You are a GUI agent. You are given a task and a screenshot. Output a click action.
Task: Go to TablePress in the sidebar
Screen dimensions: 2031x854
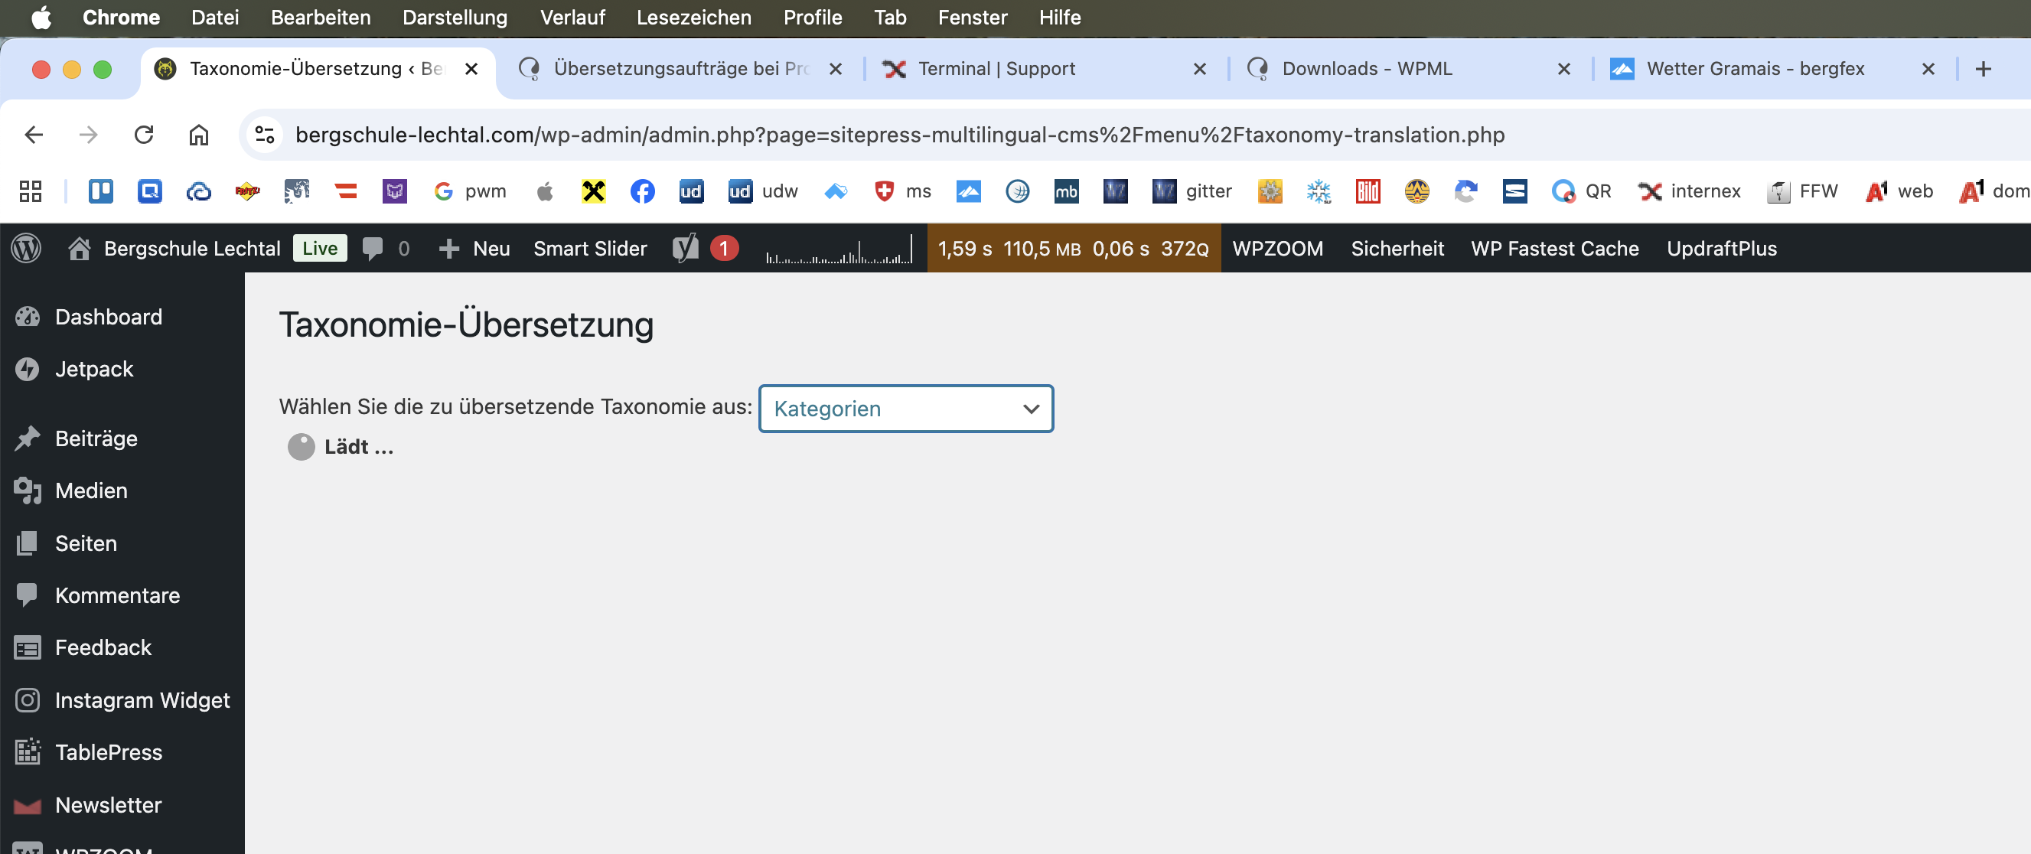108,752
